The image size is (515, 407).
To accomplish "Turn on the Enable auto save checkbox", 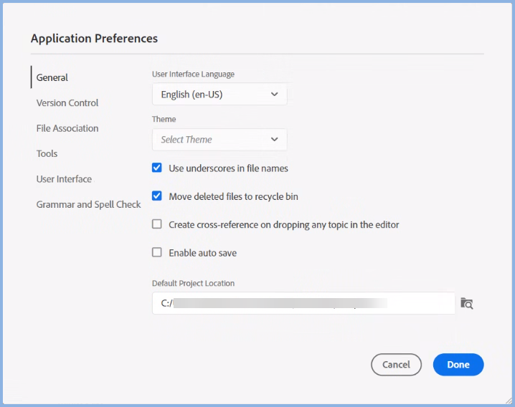I will 157,253.
